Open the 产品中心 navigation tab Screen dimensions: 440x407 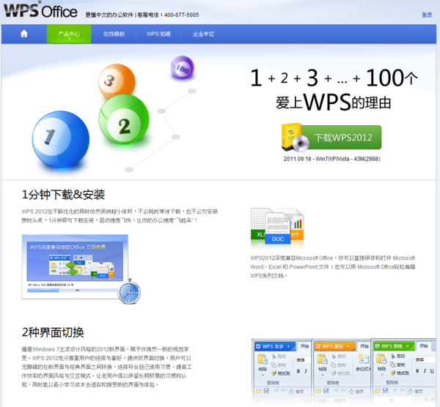coord(69,34)
